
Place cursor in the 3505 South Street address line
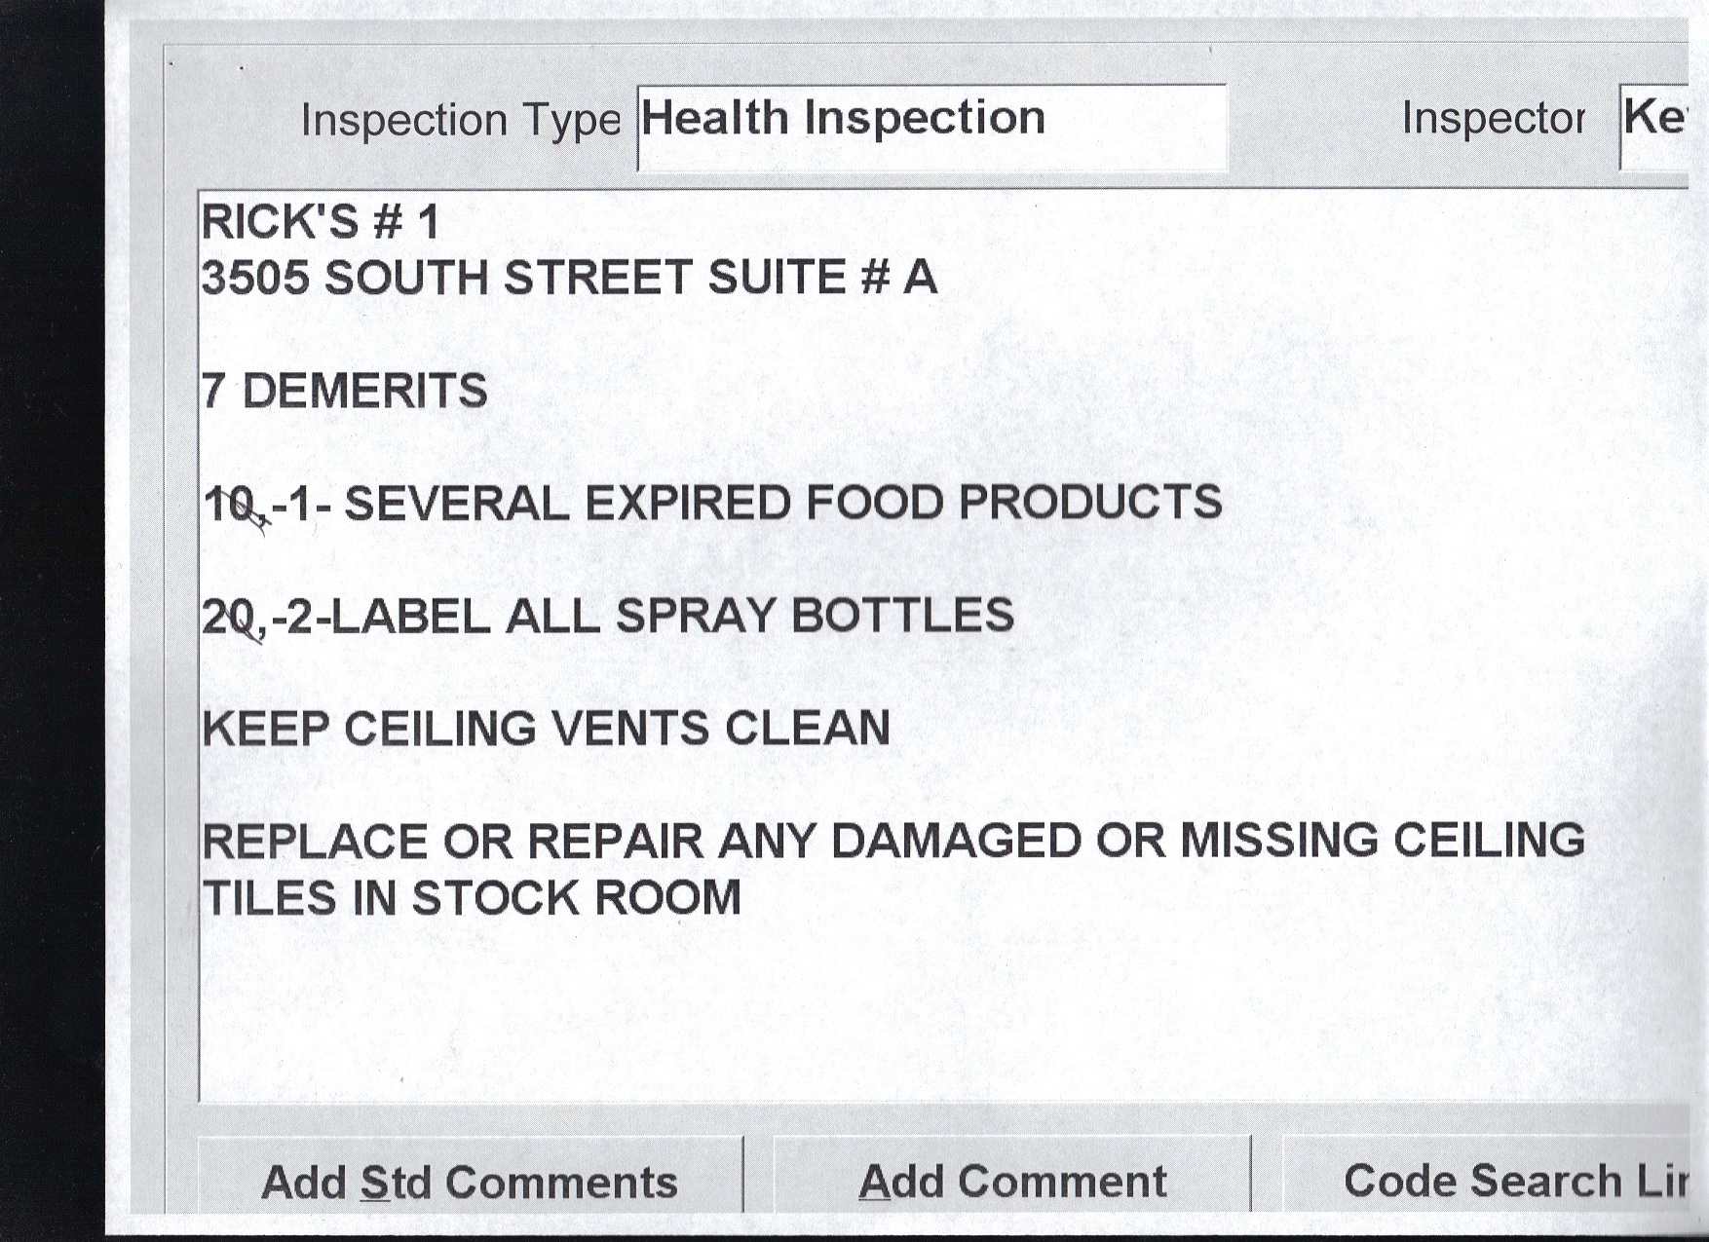pos(568,278)
